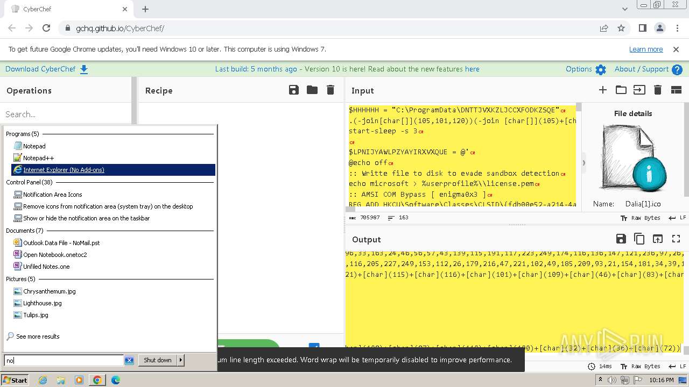
Task: Click Tulips.jpg in Pictures results
Action: click(36, 315)
